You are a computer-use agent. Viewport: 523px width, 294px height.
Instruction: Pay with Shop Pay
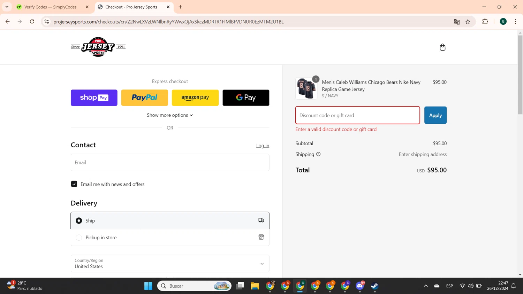(94, 98)
